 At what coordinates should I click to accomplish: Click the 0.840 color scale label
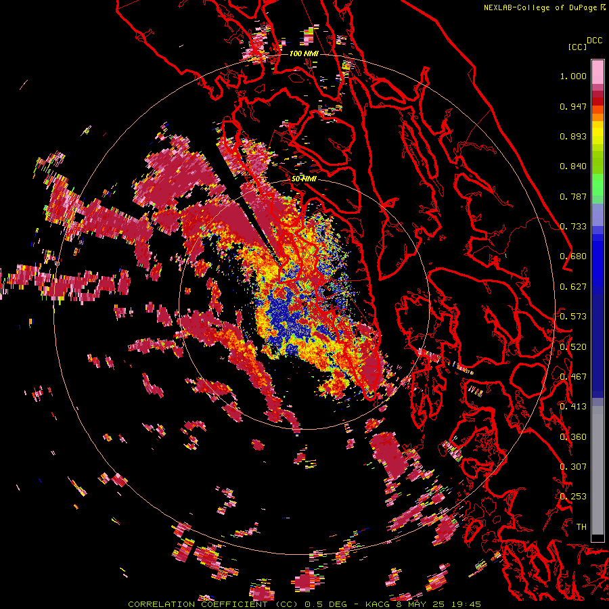(x=573, y=166)
